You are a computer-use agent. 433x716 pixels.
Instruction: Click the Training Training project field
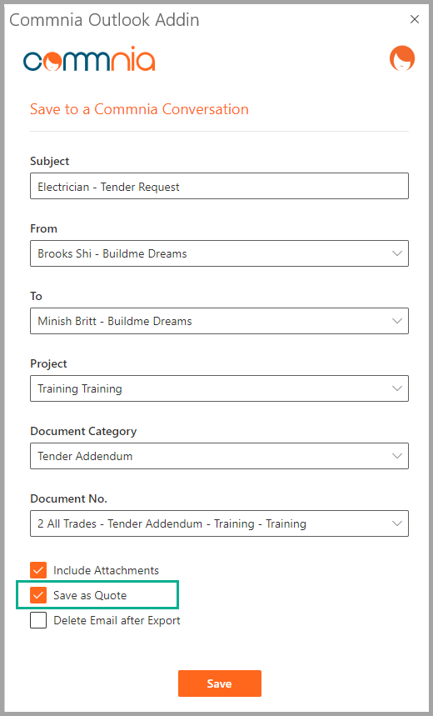tap(220, 388)
